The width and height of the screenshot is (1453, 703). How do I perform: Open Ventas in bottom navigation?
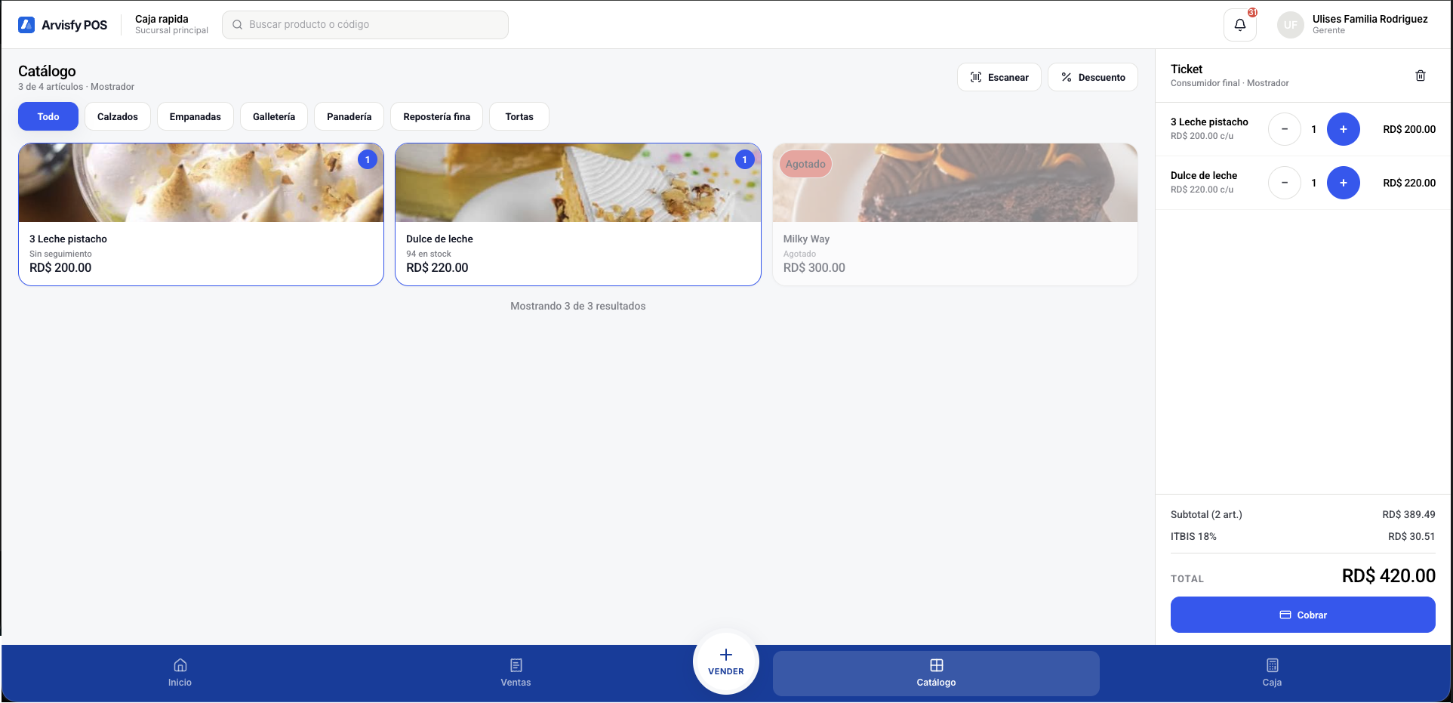coord(516,673)
